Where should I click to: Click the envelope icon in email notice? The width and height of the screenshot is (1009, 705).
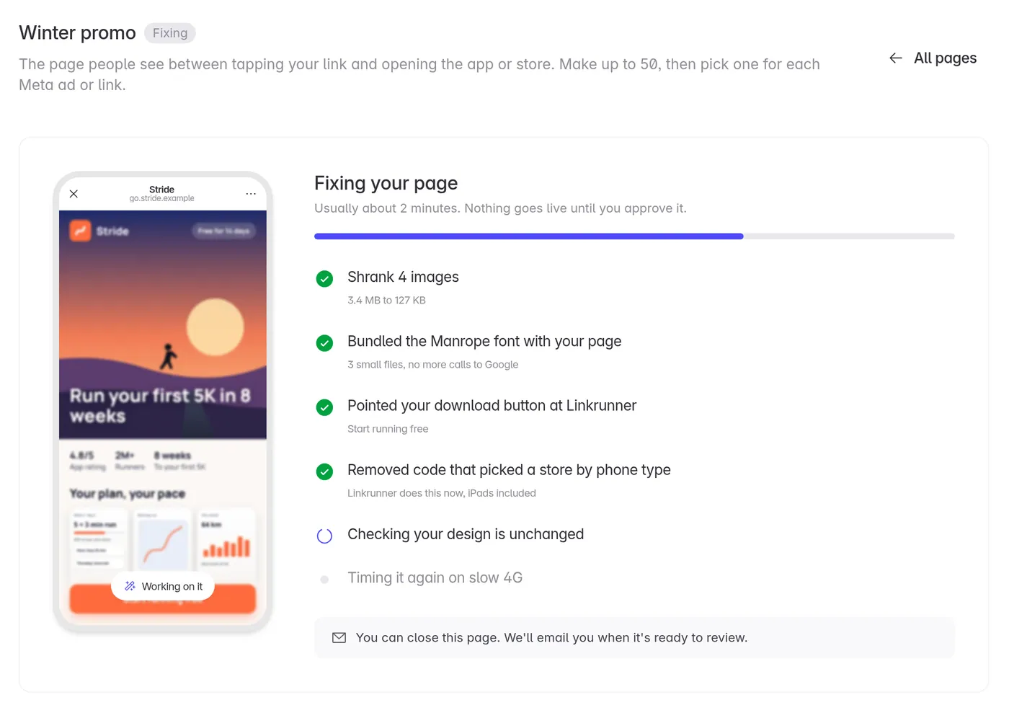point(339,638)
